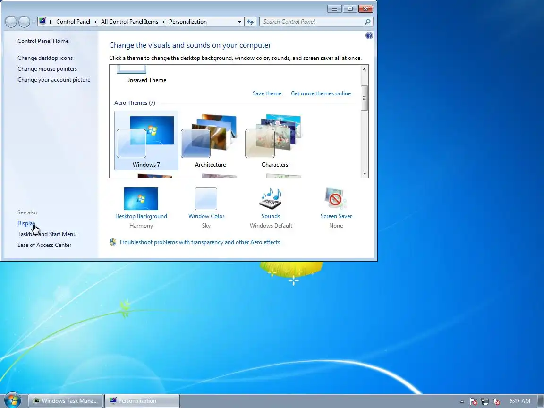Click Get more themes online link
Image resolution: width=544 pixels, height=408 pixels.
[x=321, y=93]
